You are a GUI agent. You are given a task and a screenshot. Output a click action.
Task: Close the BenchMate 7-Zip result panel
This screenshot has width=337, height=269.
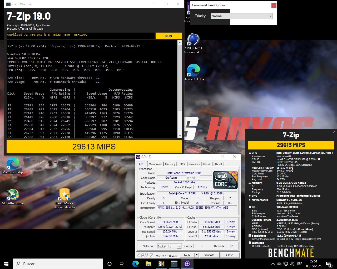334,132
